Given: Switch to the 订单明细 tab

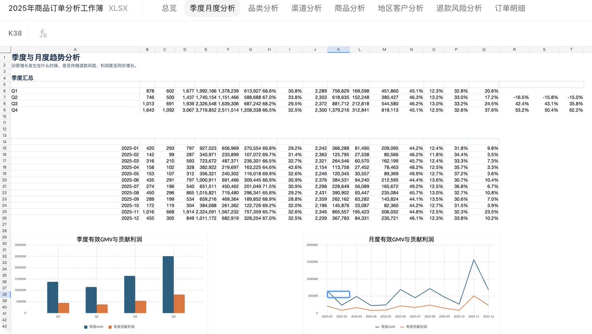Looking at the screenshot, I should click(x=510, y=8).
